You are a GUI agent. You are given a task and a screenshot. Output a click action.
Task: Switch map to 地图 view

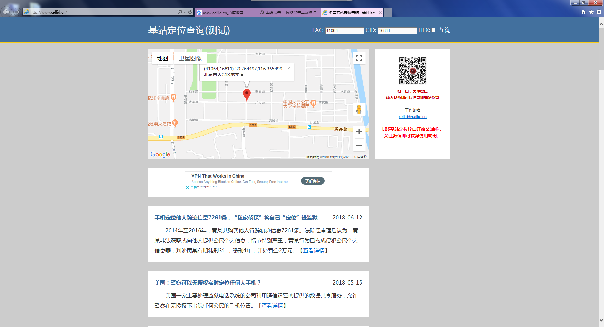coord(162,58)
